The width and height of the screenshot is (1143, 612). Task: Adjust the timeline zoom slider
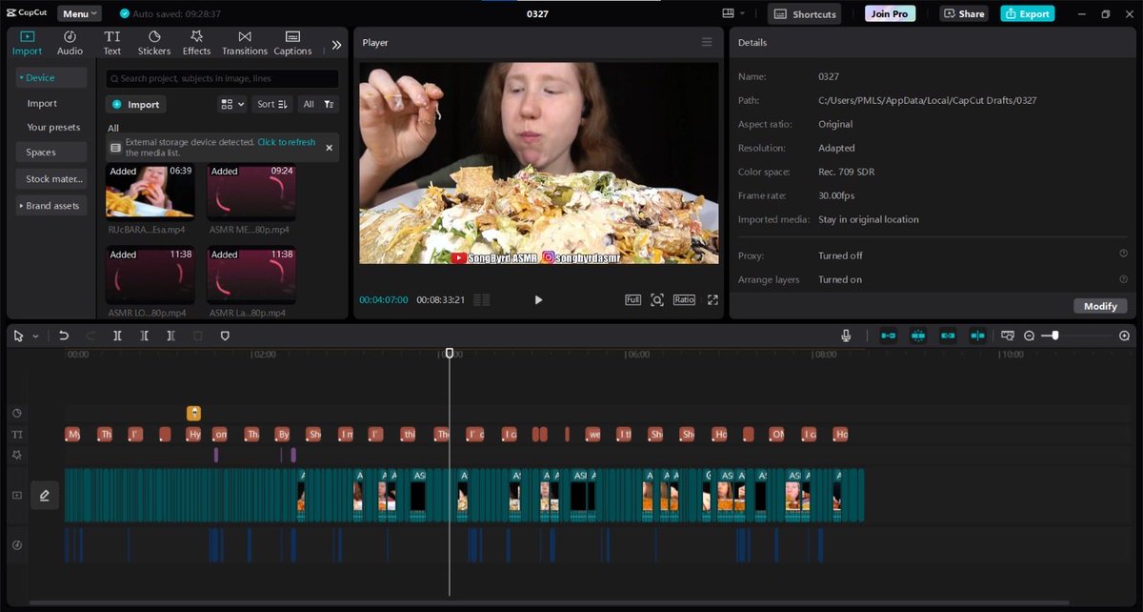point(1054,336)
